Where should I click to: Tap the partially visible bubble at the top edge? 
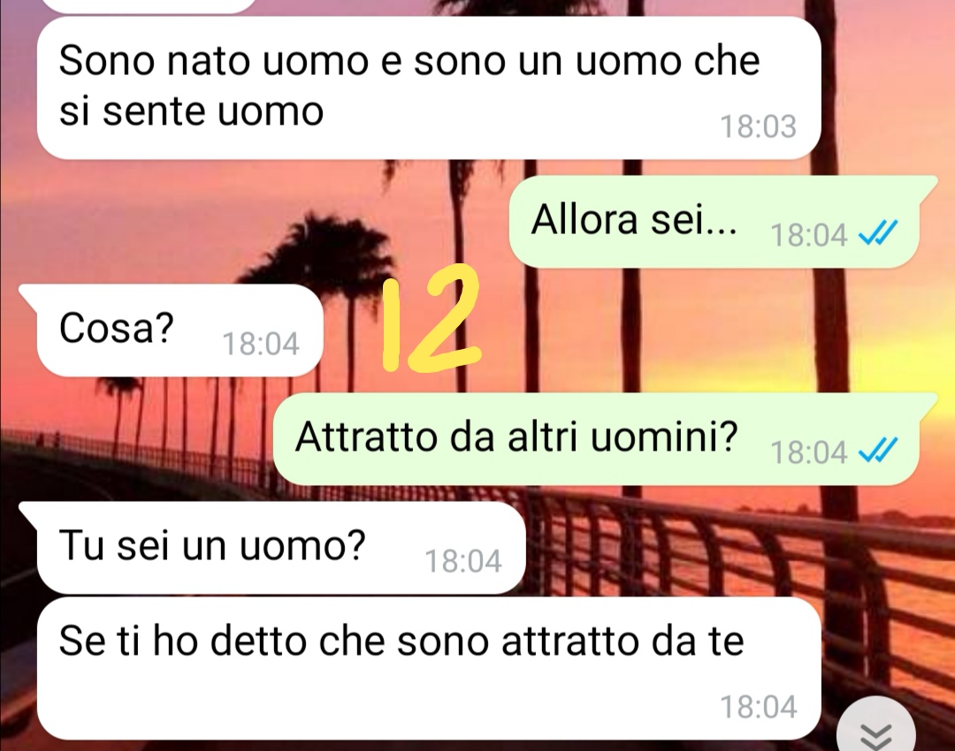click(149, 5)
